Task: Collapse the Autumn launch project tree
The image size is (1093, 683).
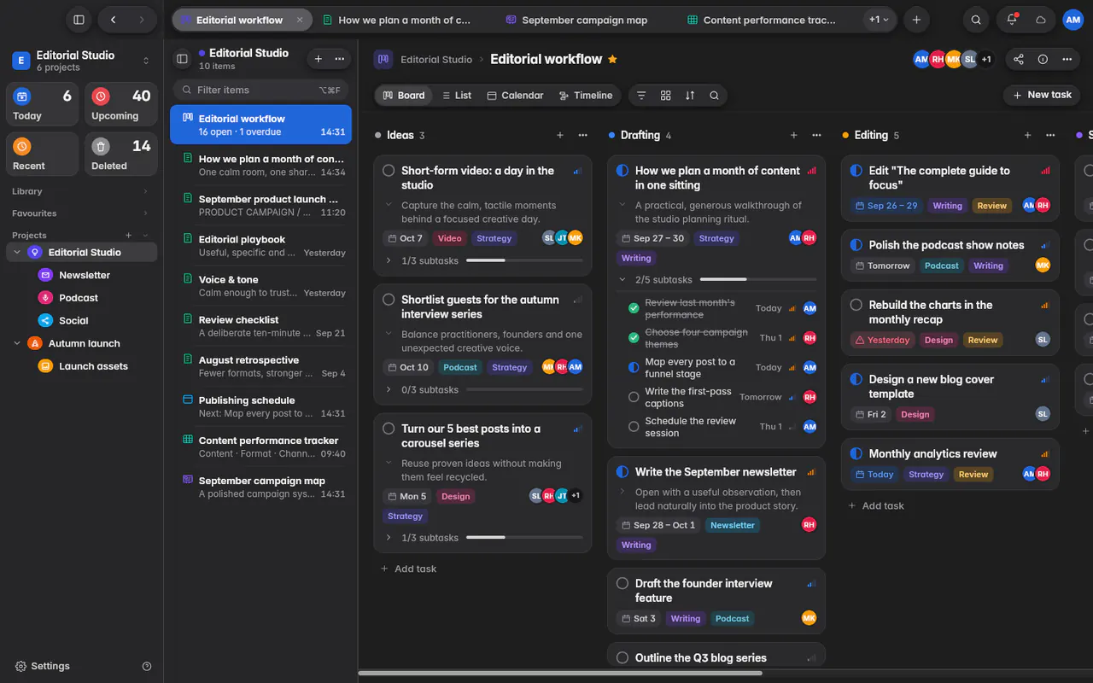Action: click(x=17, y=343)
